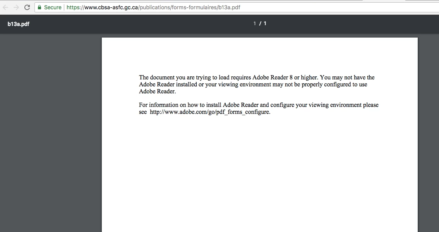Click the b13a.pdf title in toolbar
Viewport: 439px width, 232px height.
pos(19,24)
